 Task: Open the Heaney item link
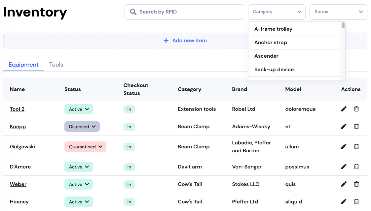tap(19, 201)
